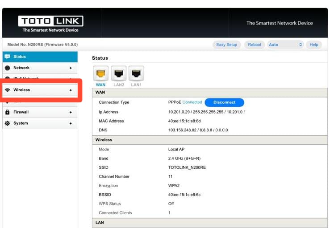Screen dimensions: 330x228
Task: Select the LAN2 port icon
Action: click(x=119, y=73)
